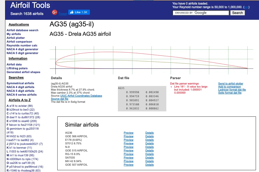Viewport: 259px width, 172px height.
Task: Open the Airfoil Tools site title
Action: tap(30, 5)
